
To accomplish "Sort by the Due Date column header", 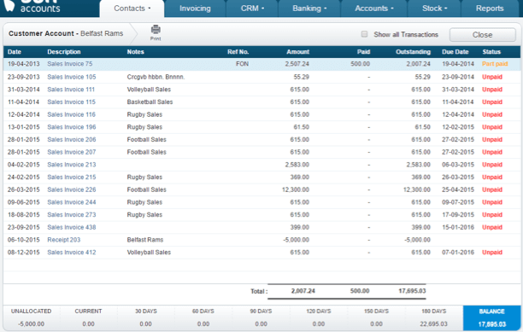I will 455,52.
